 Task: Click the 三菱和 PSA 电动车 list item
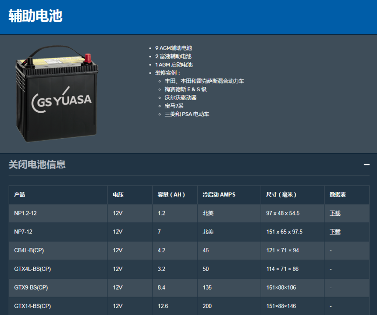pyautogui.click(x=187, y=114)
